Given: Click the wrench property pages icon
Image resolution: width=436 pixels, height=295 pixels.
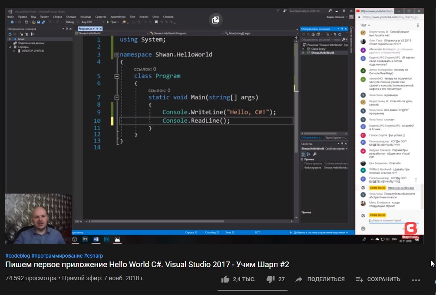Looking at the screenshot, I should coord(314,154).
